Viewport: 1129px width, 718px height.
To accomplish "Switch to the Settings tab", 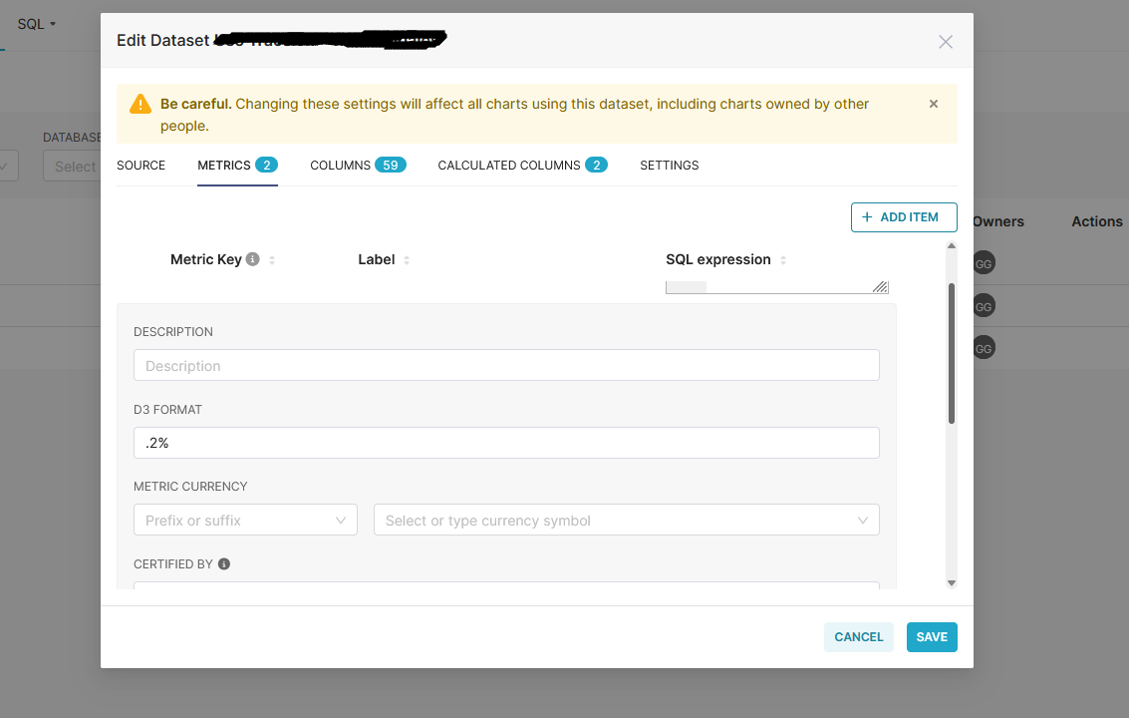I will point(669,165).
